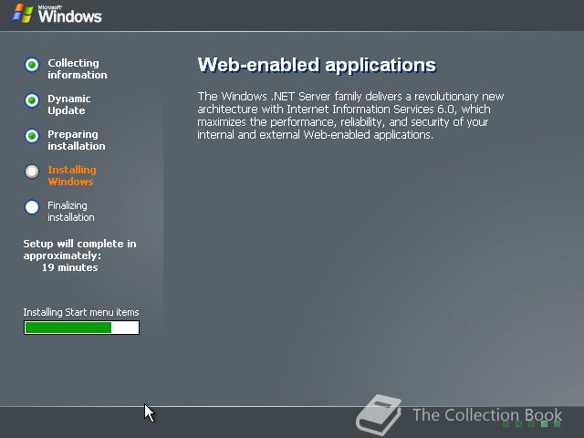This screenshot has height=438, width=584.
Task: Click the 'Preparing installation' label
Action: 77,140
